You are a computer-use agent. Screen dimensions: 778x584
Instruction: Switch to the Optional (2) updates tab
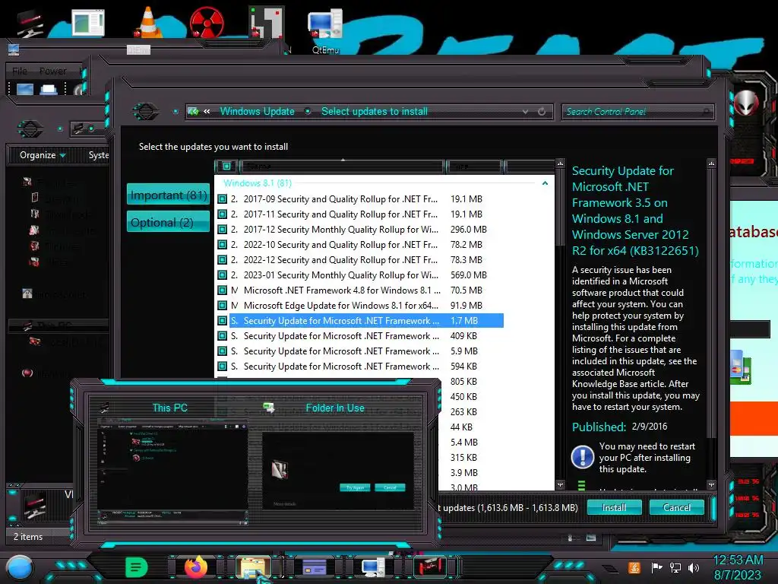[168, 222]
